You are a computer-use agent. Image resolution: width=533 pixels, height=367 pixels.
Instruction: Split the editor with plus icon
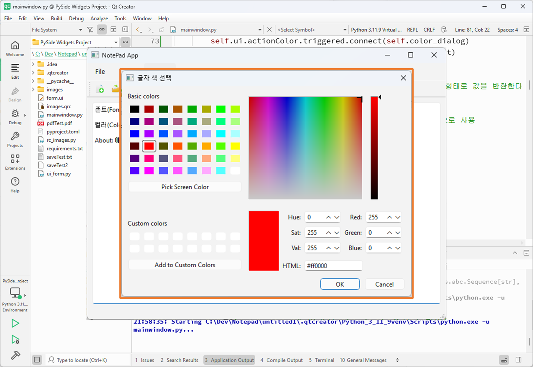click(x=526, y=30)
